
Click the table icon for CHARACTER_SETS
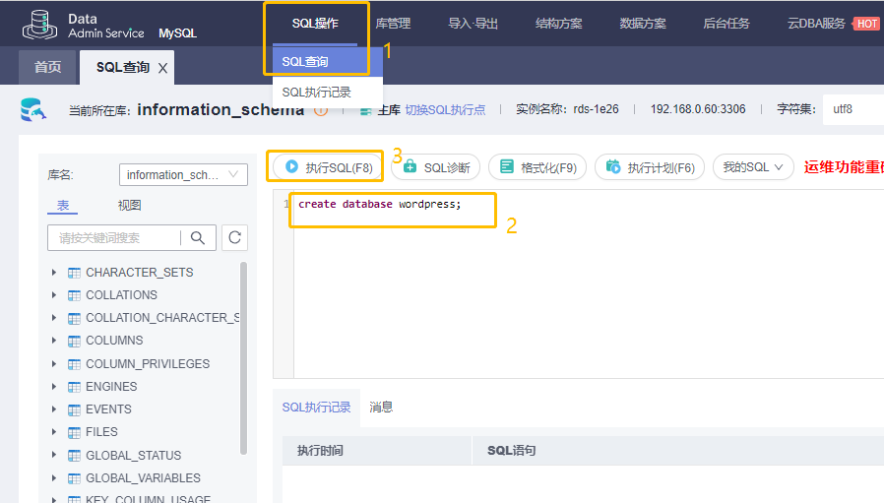pos(74,273)
